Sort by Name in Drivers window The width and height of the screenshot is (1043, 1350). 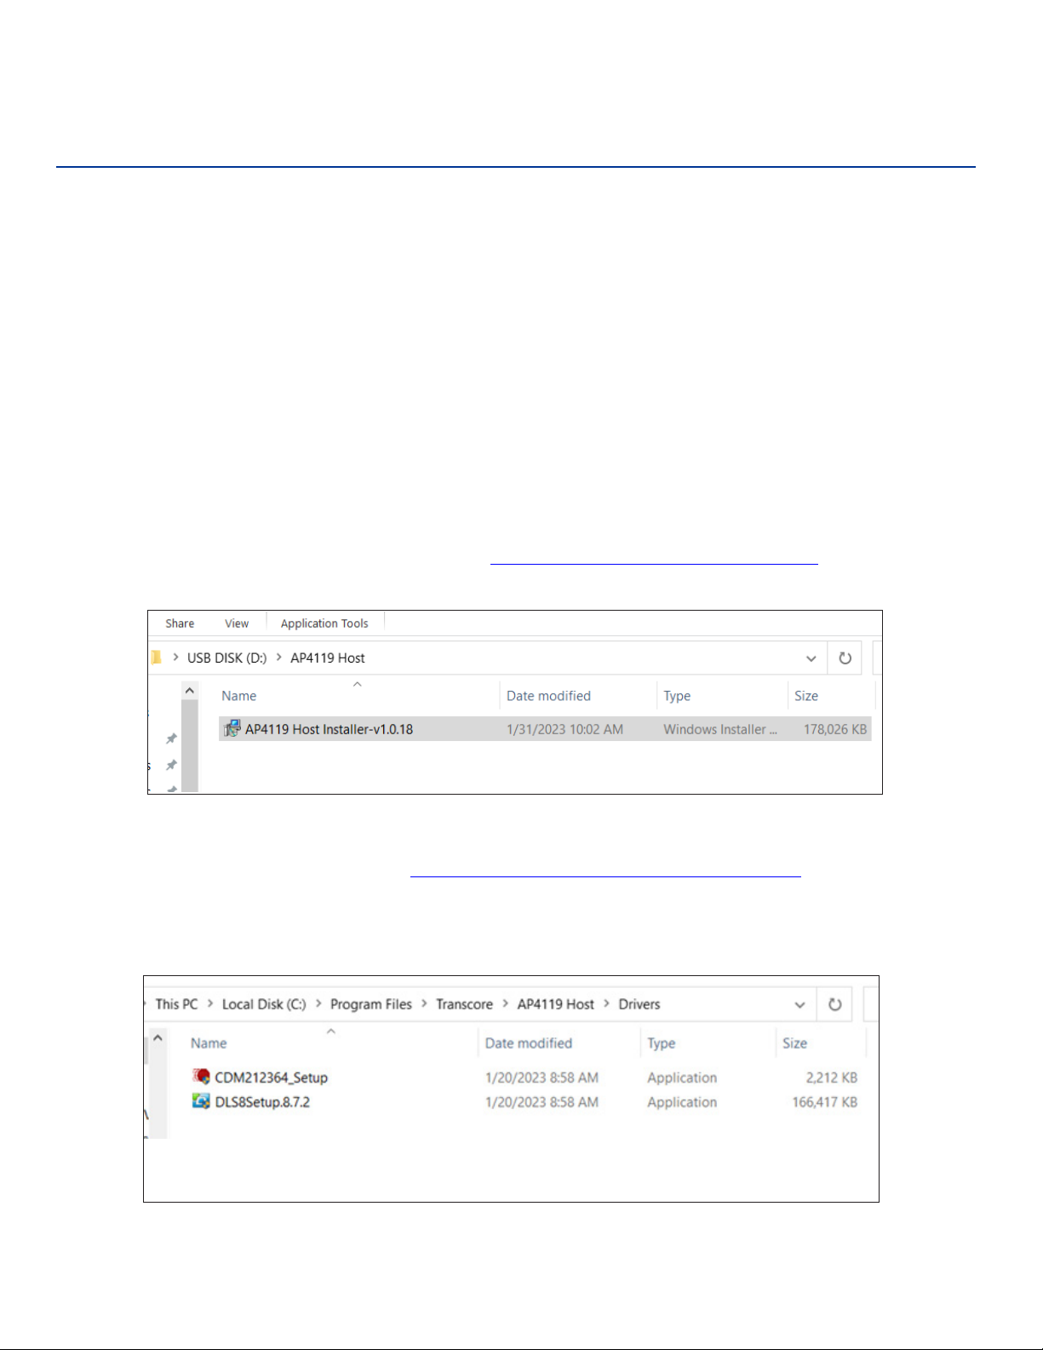point(209,1043)
